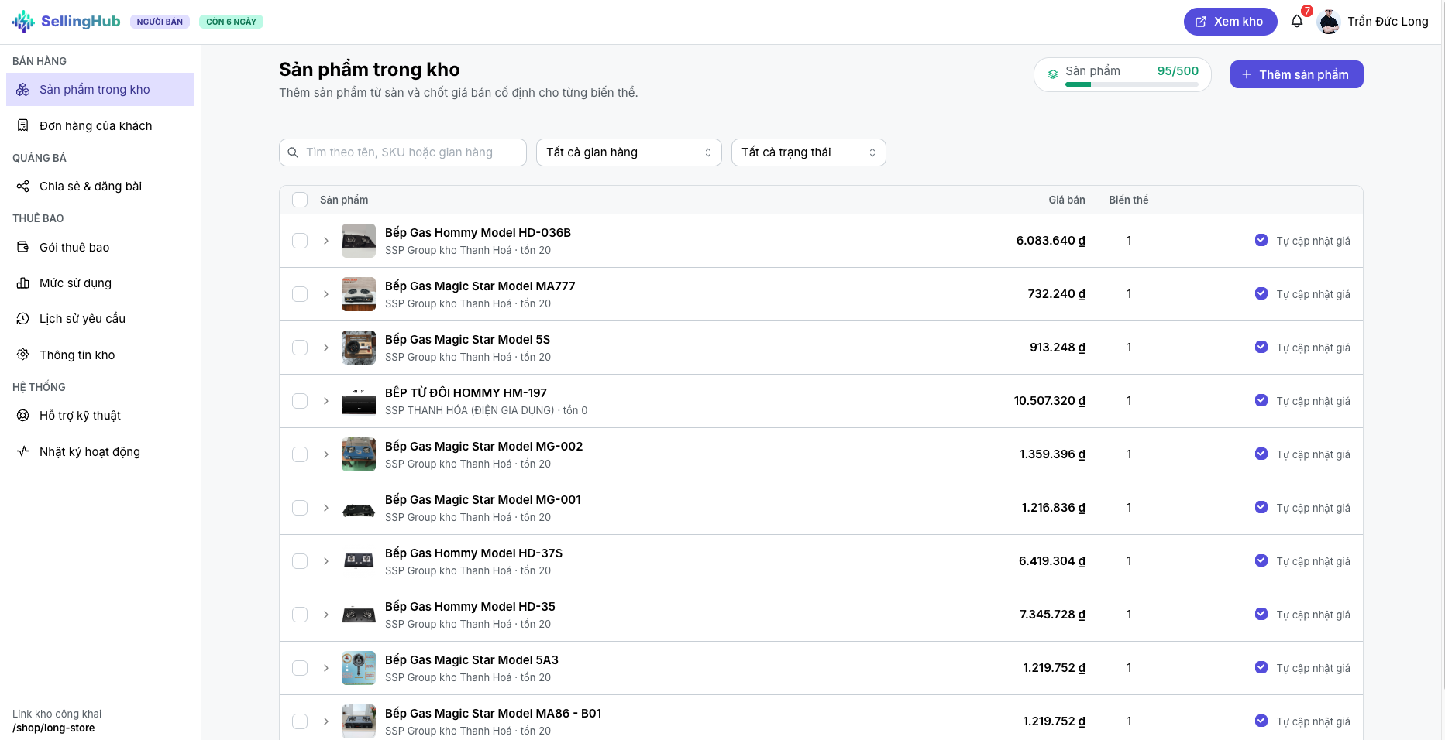Open Chia sẻ & đăng bài menu
Viewport: 1445px width, 740px height.
(x=100, y=187)
